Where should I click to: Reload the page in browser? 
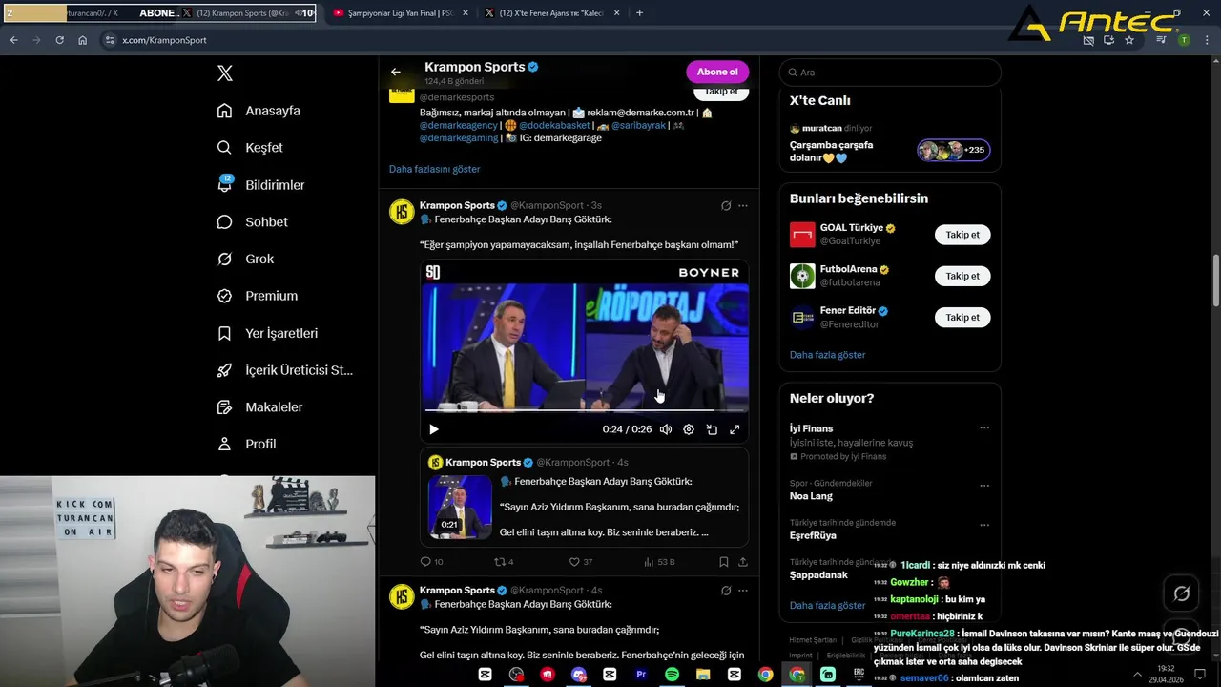point(59,40)
